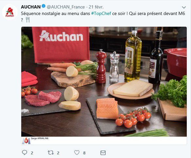Click the reply speech bubble icon

tap(25, 152)
